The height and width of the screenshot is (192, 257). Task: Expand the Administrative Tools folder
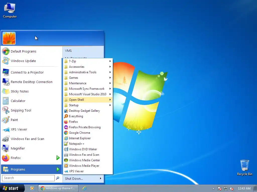click(88, 72)
